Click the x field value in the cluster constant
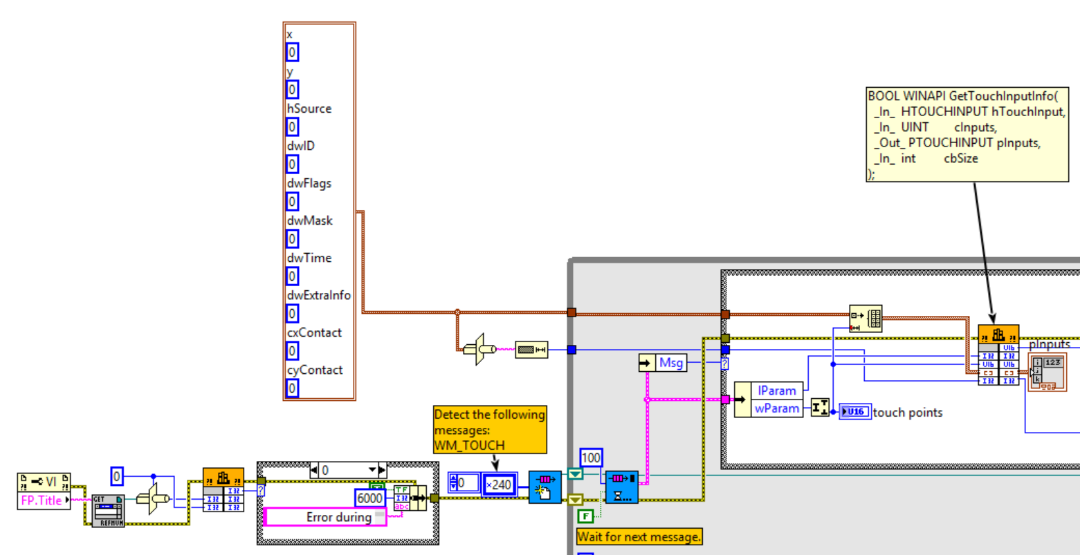Image resolution: width=1080 pixels, height=555 pixels. coord(292,53)
